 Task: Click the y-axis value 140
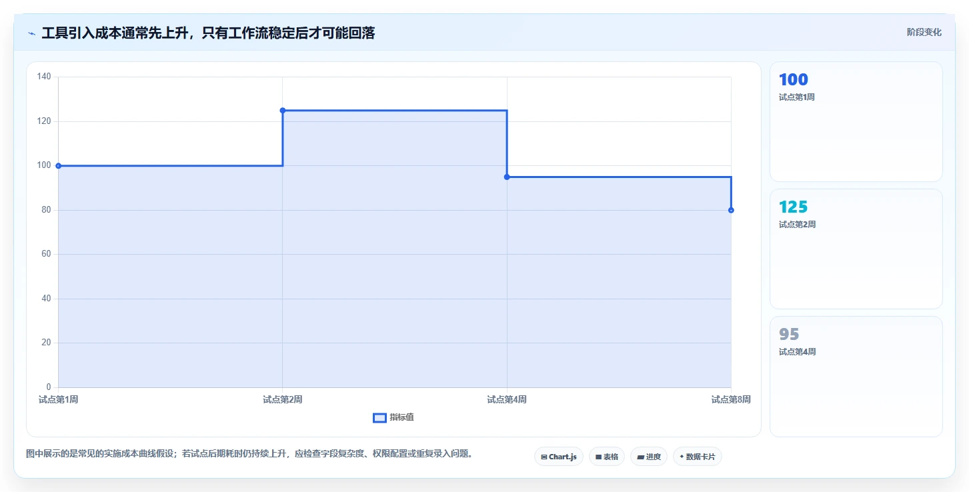click(x=44, y=77)
